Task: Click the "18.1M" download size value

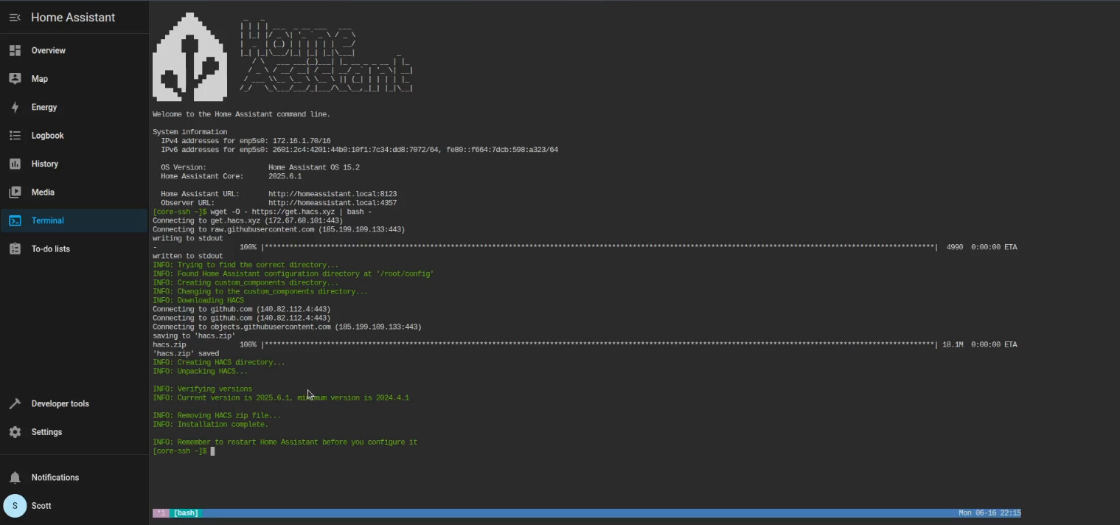Action: pos(953,345)
